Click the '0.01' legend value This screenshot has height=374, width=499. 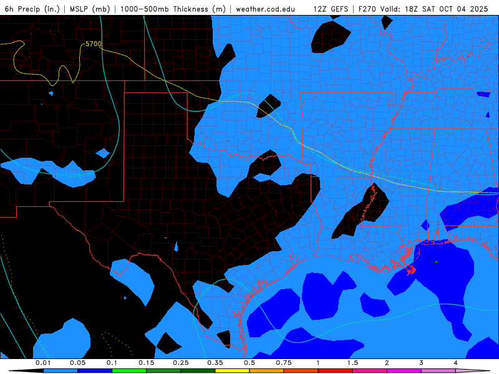click(43, 363)
